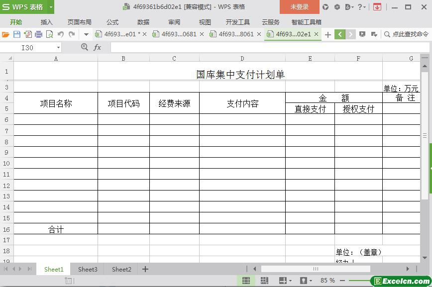Click the print icon in quick toolbar
Screen dimensions: 432x287
pos(38,34)
